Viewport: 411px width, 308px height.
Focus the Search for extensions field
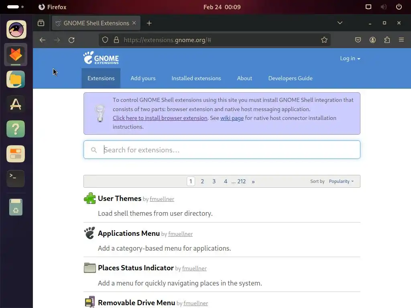(x=222, y=150)
